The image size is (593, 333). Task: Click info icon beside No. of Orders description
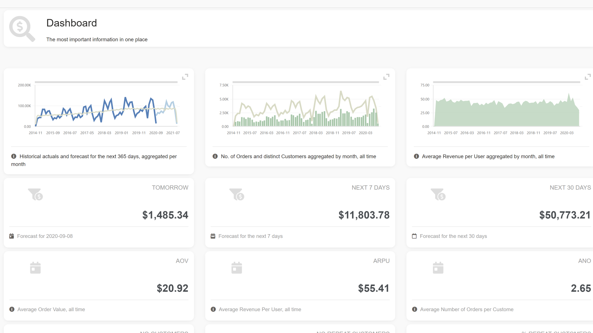pos(215,156)
